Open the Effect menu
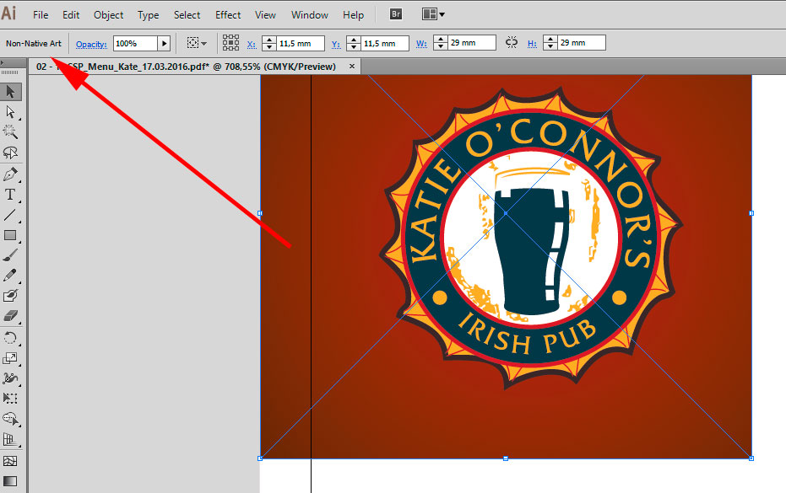The width and height of the screenshot is (786, 493). click(x=228, y=15)
